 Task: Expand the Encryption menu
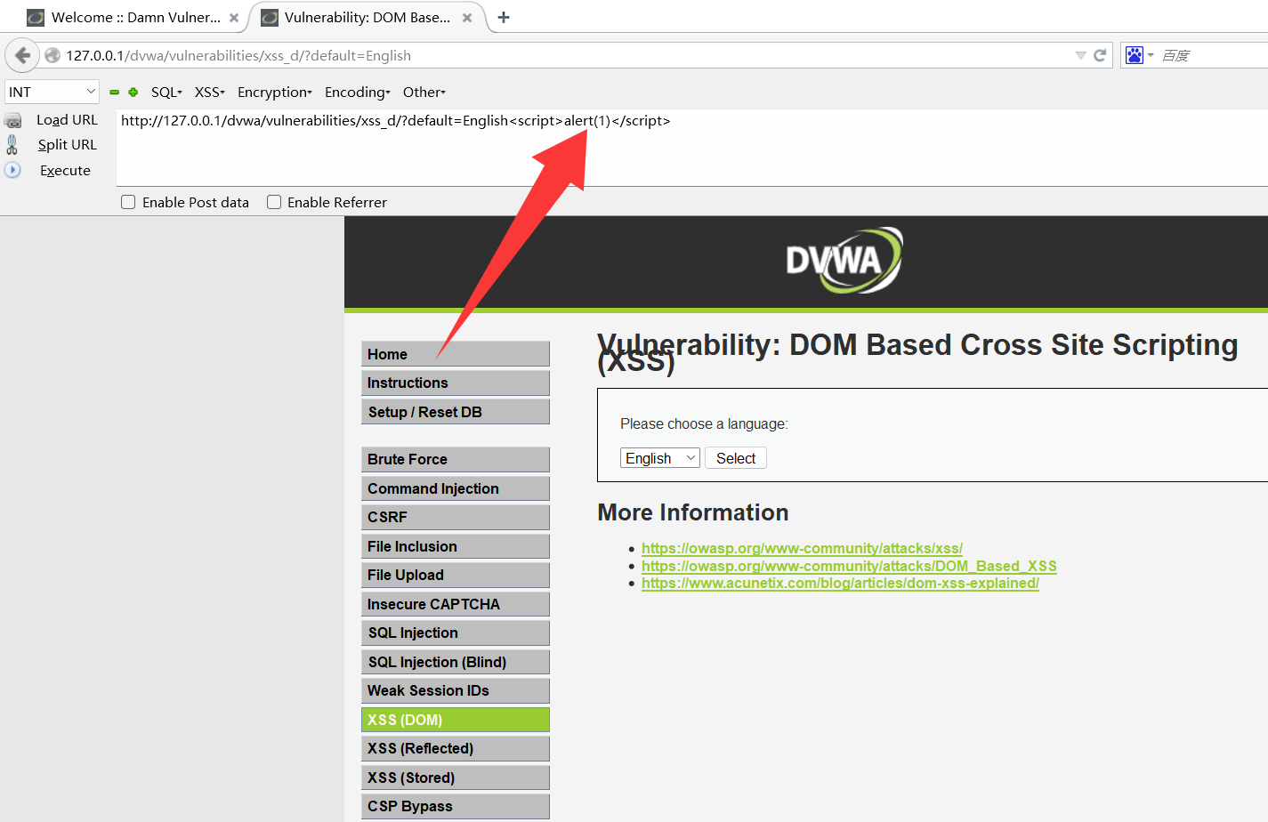pyautogui.click(x=275, y=93)
